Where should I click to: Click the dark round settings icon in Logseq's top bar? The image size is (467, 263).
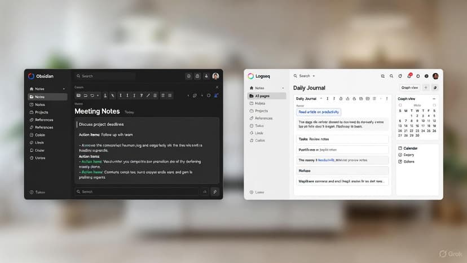point(426,76)
